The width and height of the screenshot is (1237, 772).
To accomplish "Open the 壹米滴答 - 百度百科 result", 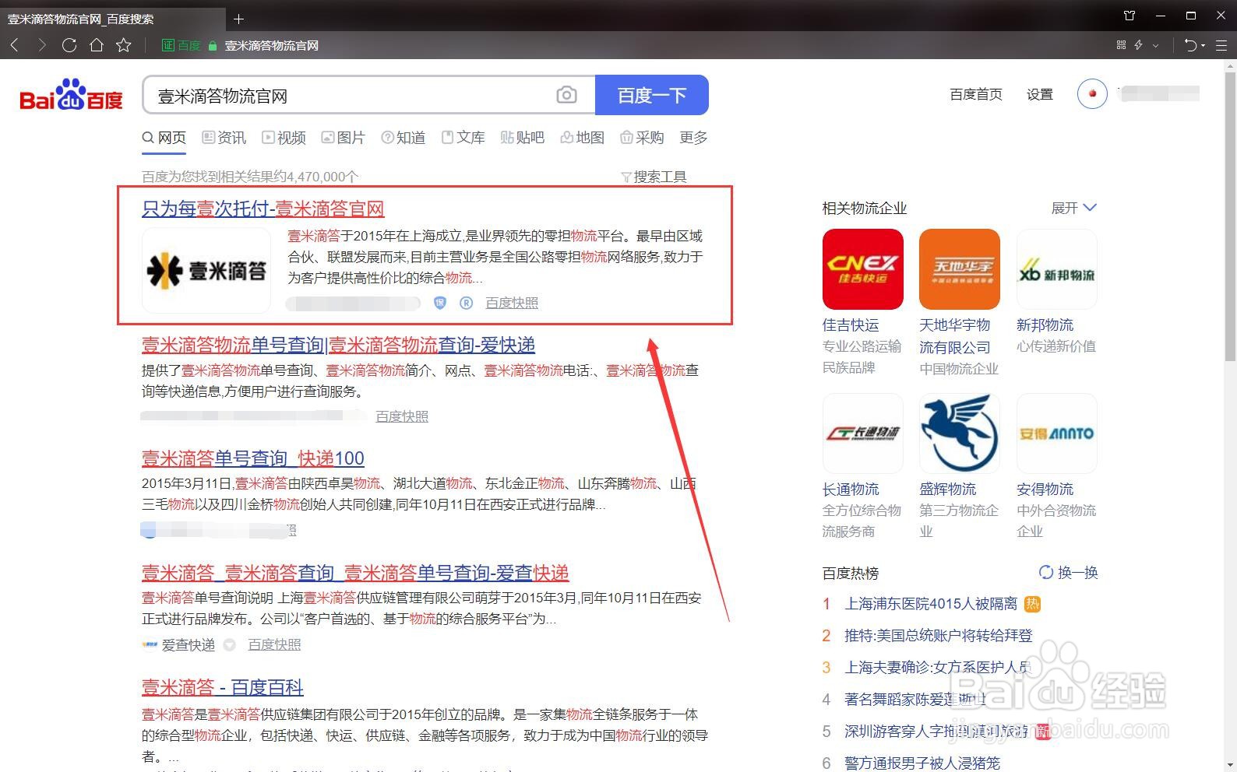I will click(x=222, y=687).
